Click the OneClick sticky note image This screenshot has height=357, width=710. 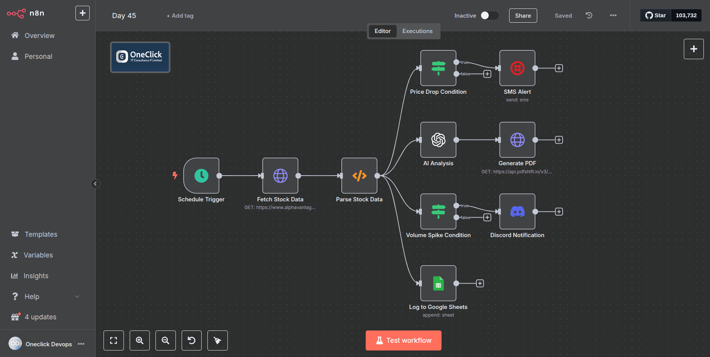pyautogui.click(x=140, y=57)
